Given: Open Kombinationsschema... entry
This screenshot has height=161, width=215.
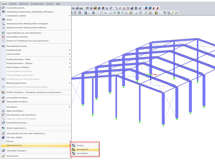Looking at the screenshot, I should point(36,123).
